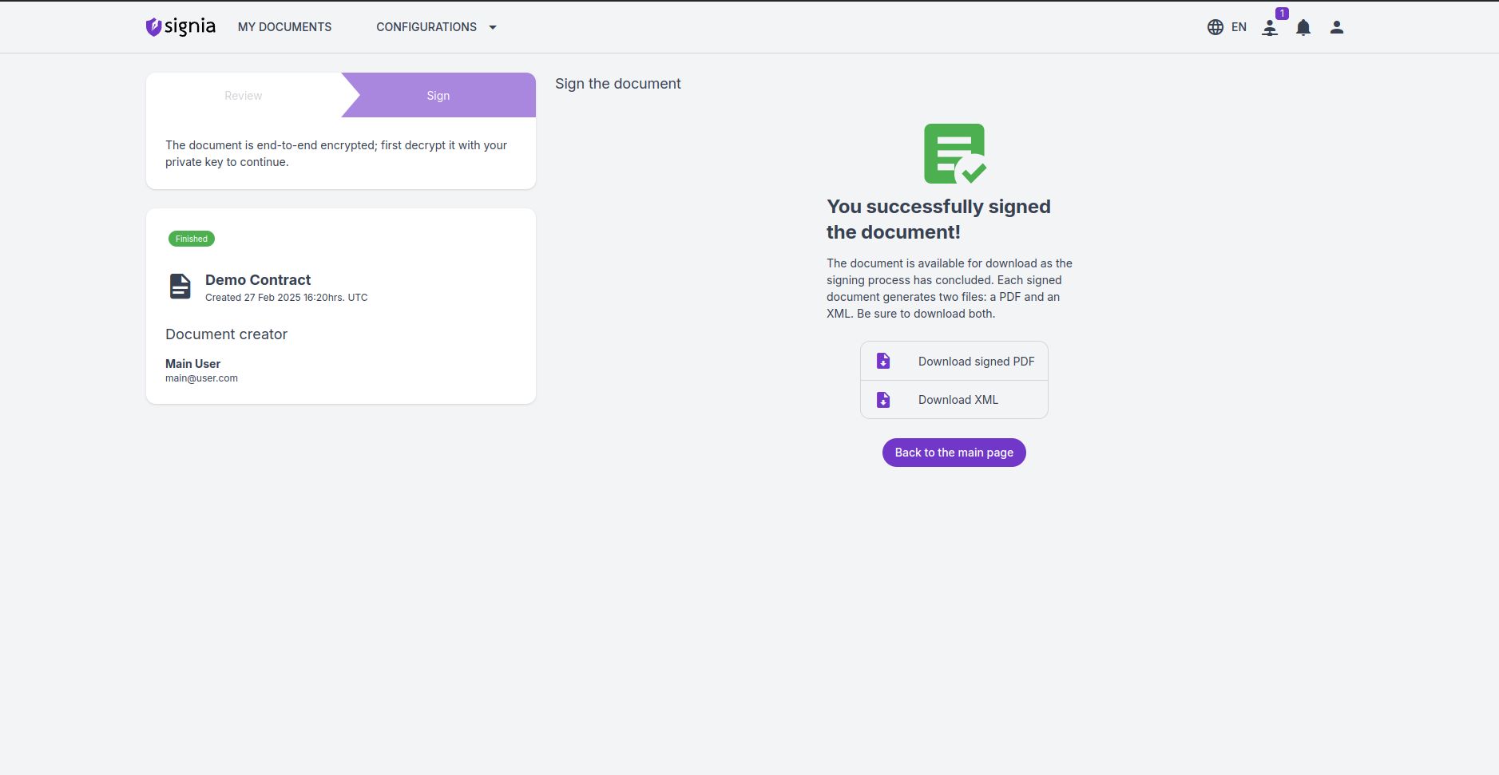The height and width of the screenshot is (775, 1499).
Task: Expand the Configurations dropdown arrow
Action: pos(493,27)
